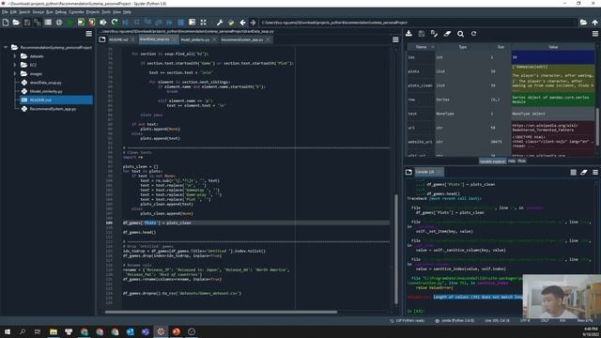This screenshot has height=338, width=601.
Task: Open Windows Start menu
Action: click(x=8, y=331)
